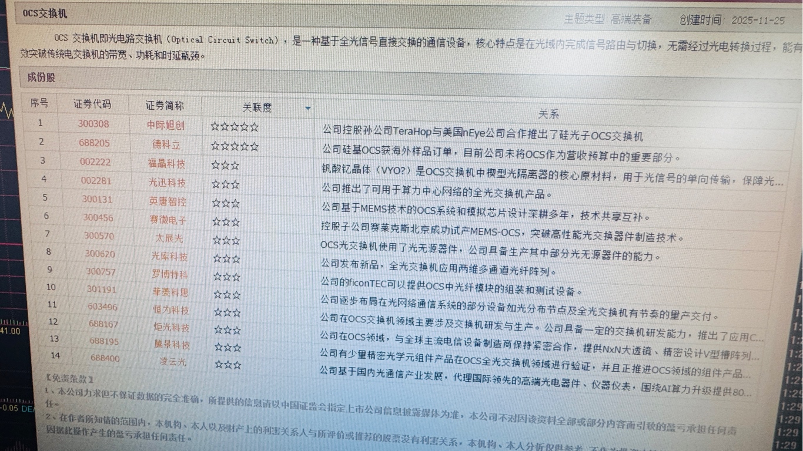Select stock code 300620
Image resolution: width=803 pixels, height=451 pixels.
[x=100, y=254]
